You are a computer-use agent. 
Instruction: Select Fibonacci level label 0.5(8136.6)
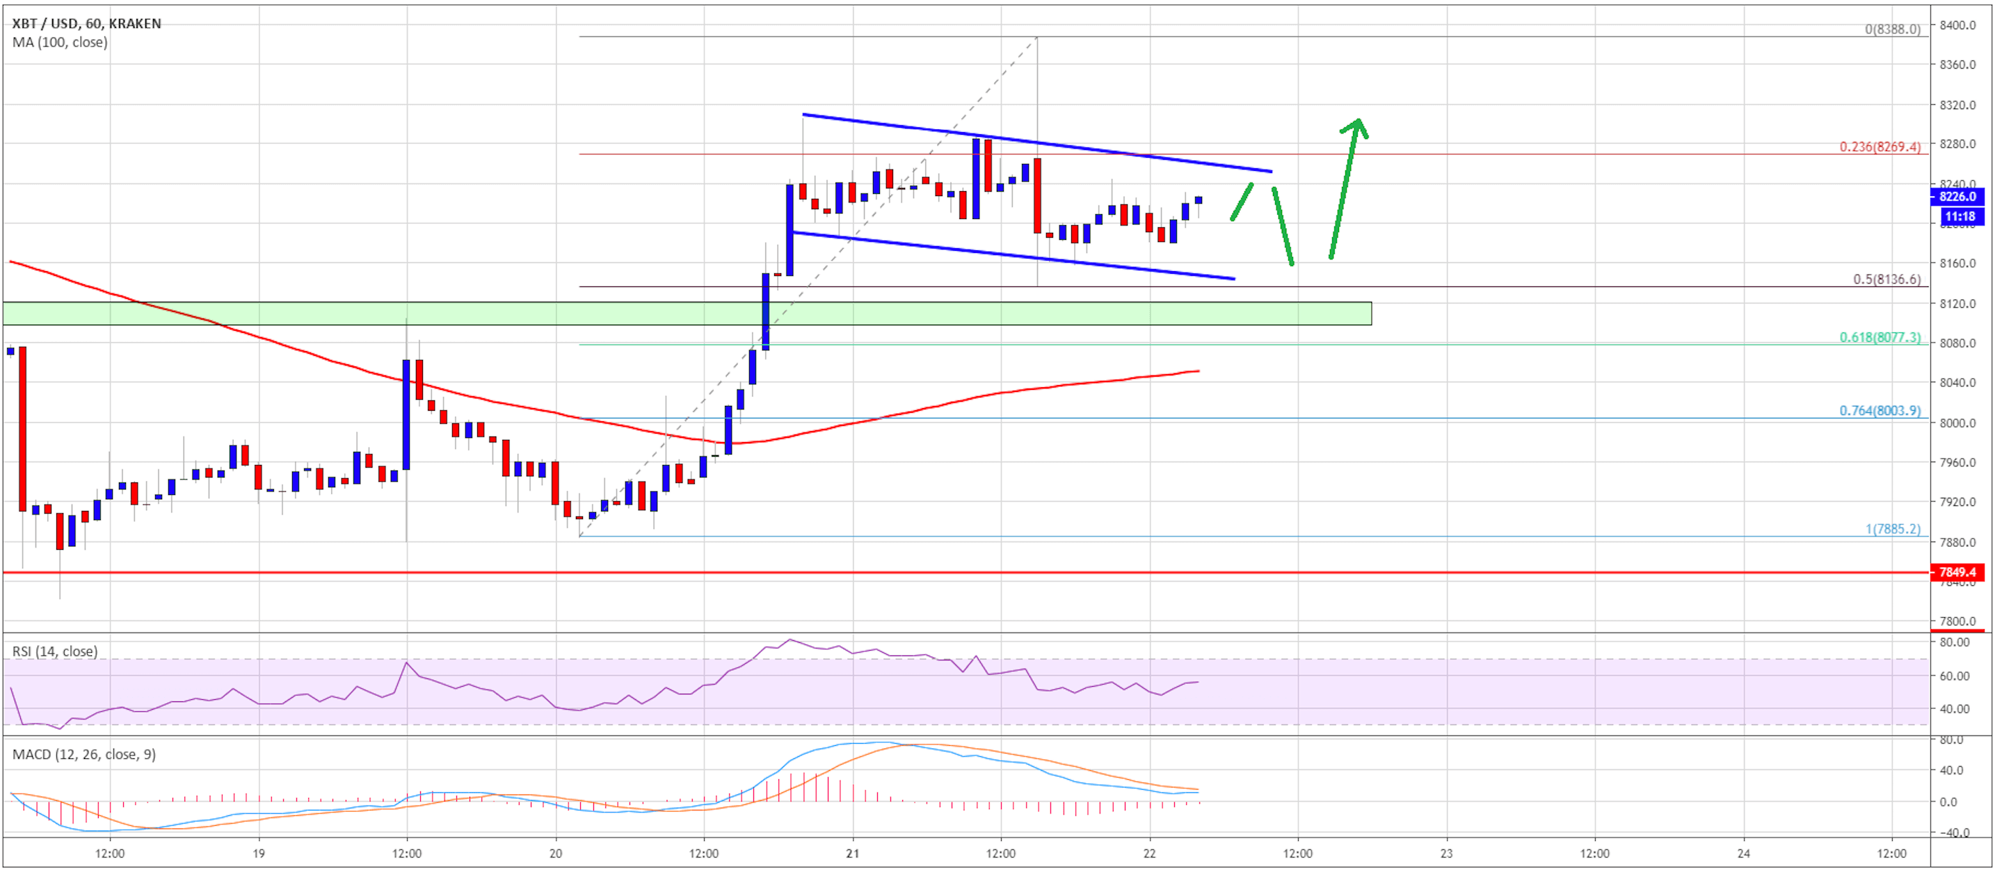tap(1886, 279)
